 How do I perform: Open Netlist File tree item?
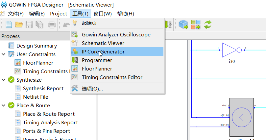click(36, 97)
